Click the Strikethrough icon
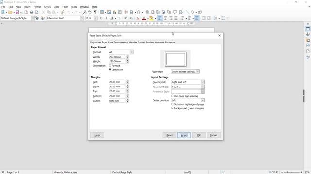The image size is (311, 174). [119, 18]
